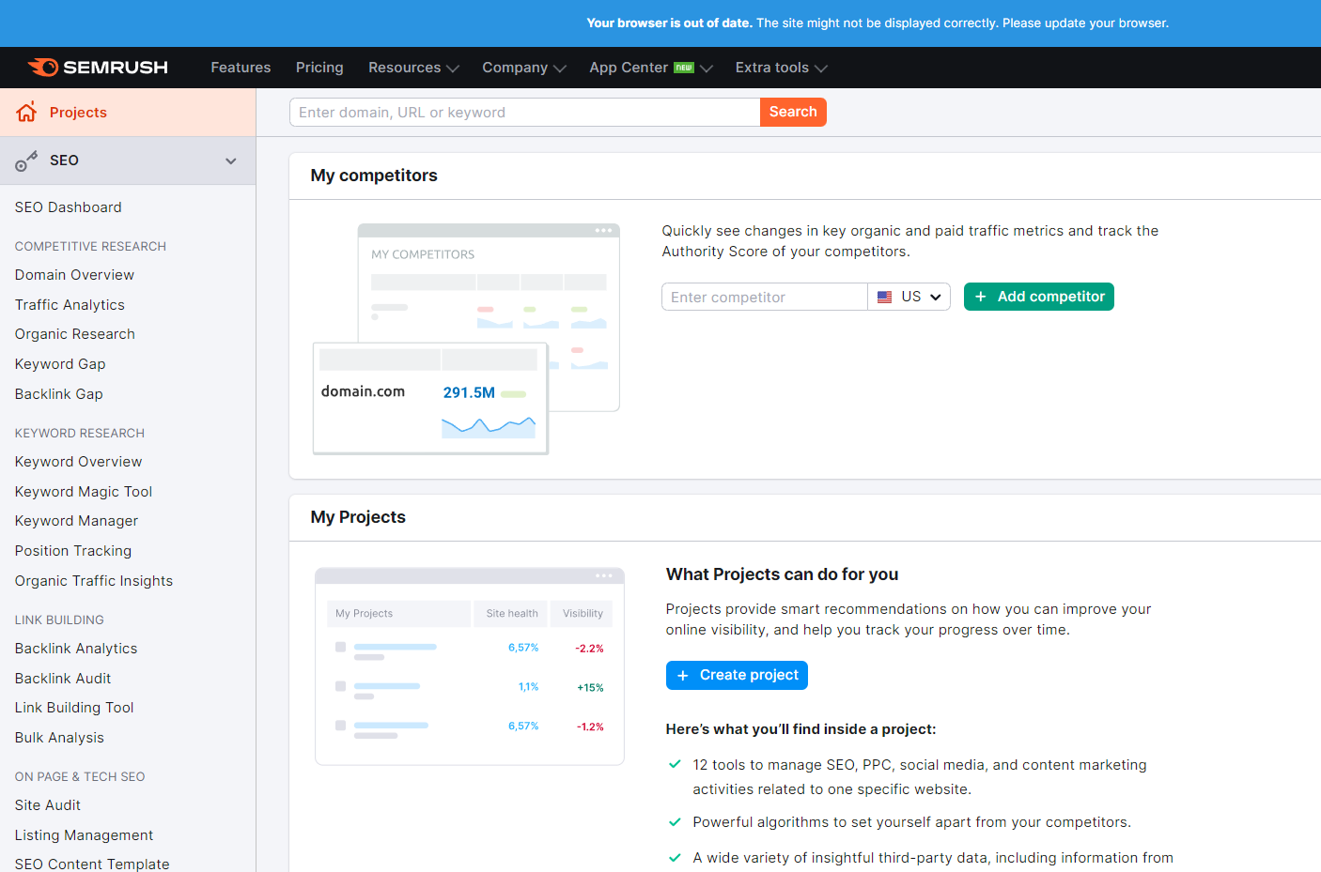
Task: Click the browser out of date notice
Action: coord(878,23)
